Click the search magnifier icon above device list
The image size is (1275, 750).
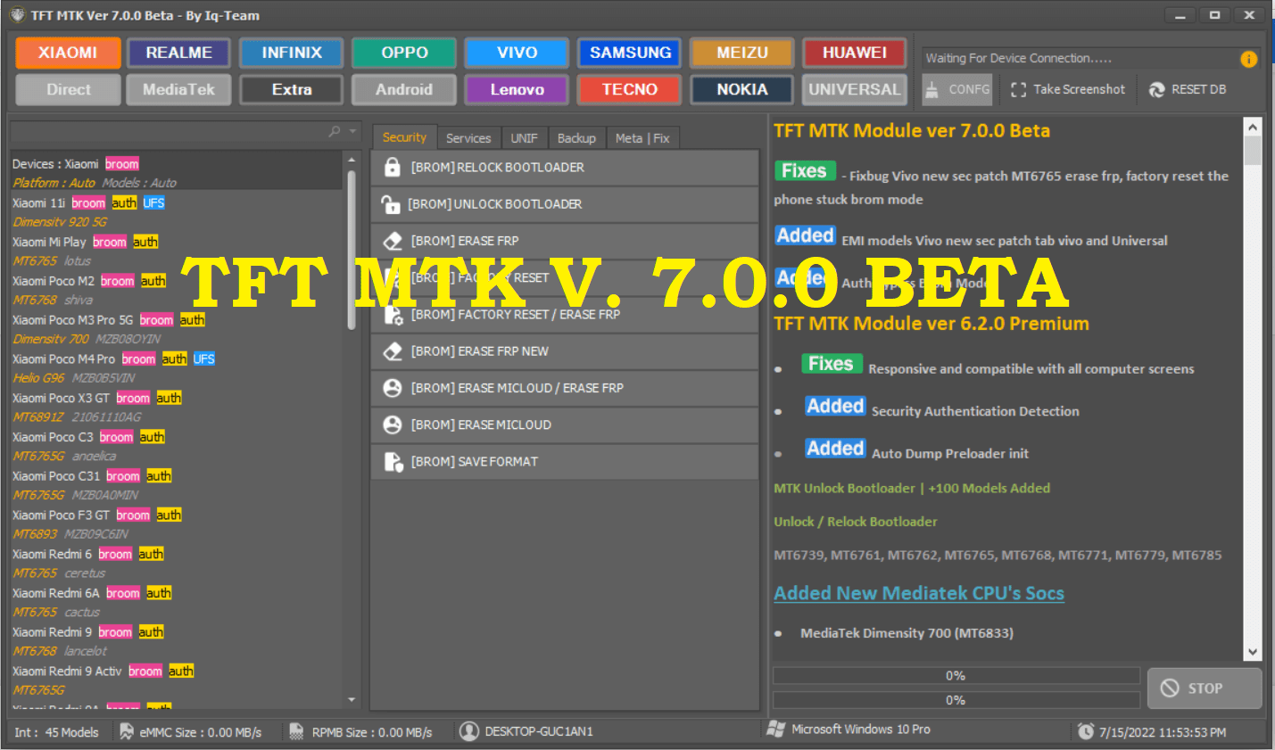coord(335,131)
